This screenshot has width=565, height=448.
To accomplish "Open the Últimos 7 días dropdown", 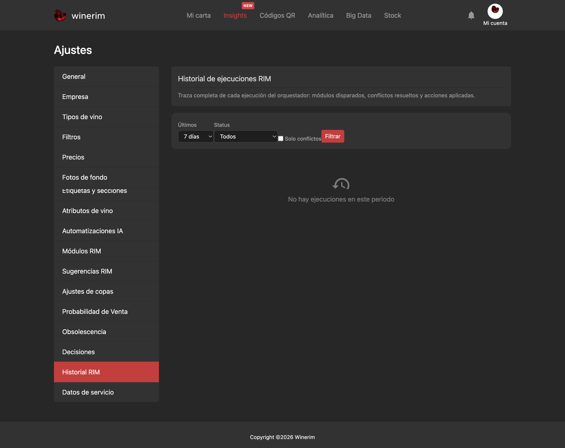I will (x=196, y=136).
